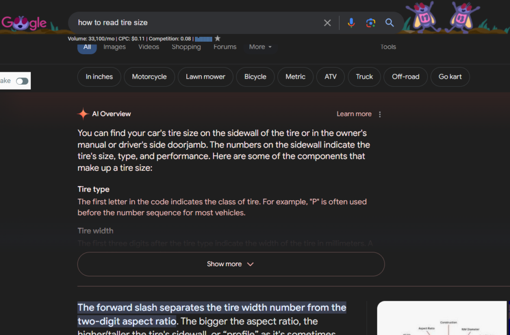Filter by In inches chip
Screen dimensions: 510x335
[99, 77]
